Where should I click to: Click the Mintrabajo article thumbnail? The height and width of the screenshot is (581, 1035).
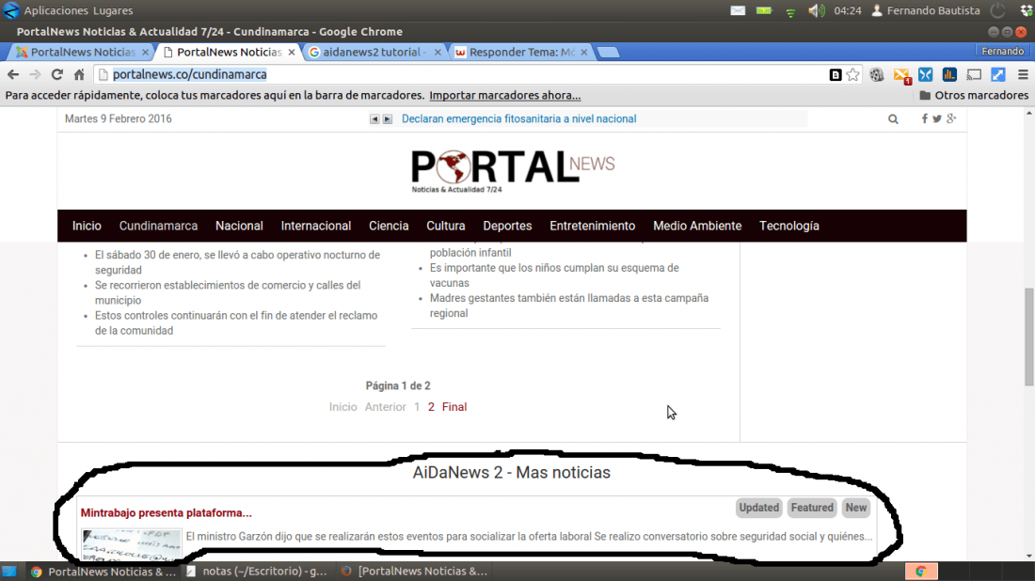[x=132, y=544]
